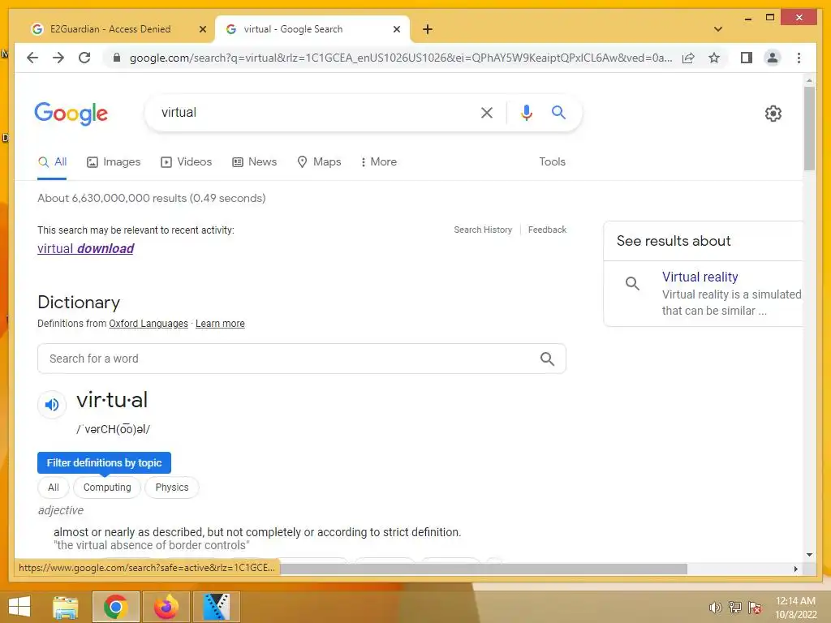This screenshot has width=831, height=623.
Task: Click the site lock icon
Action: 117,58
